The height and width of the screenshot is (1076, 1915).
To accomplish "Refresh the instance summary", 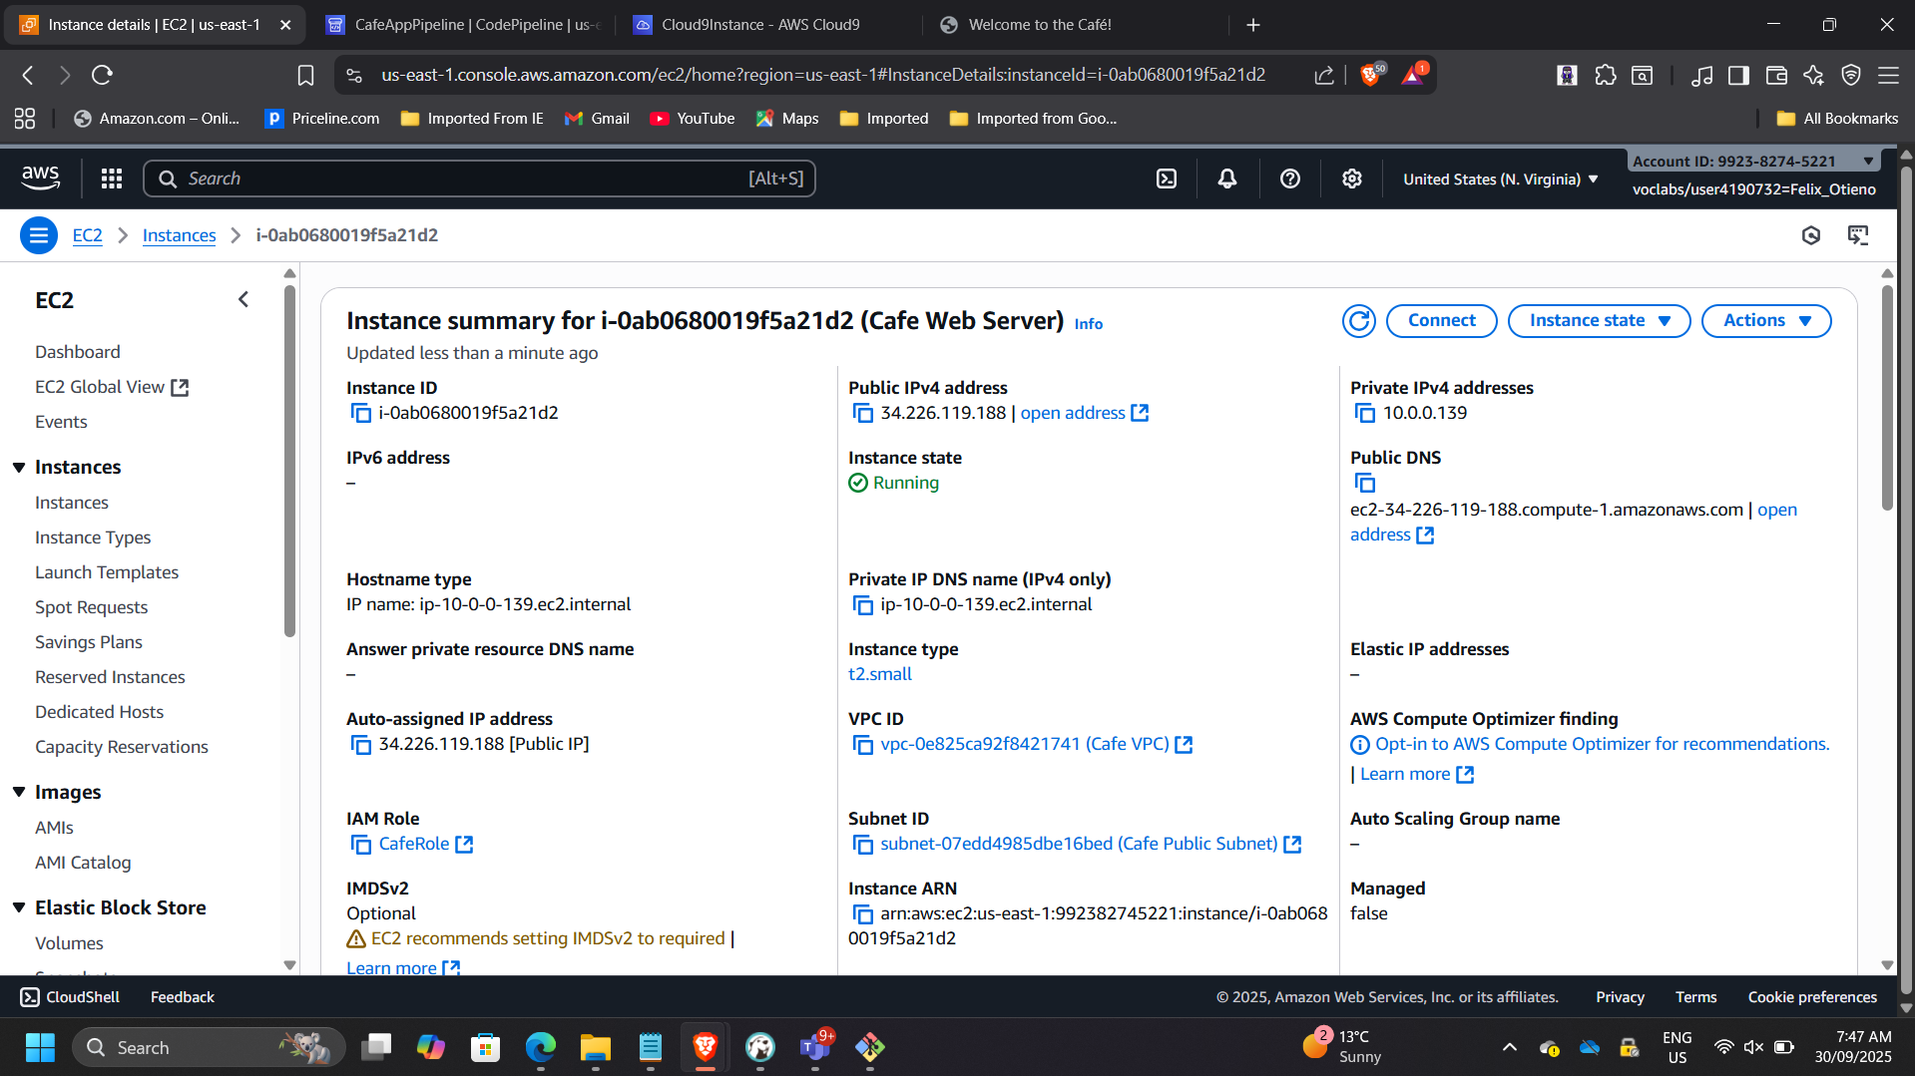I will (1358, 320).
